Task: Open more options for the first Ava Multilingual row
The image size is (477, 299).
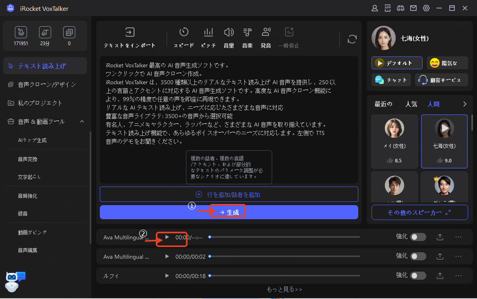Action: [458, 237]
